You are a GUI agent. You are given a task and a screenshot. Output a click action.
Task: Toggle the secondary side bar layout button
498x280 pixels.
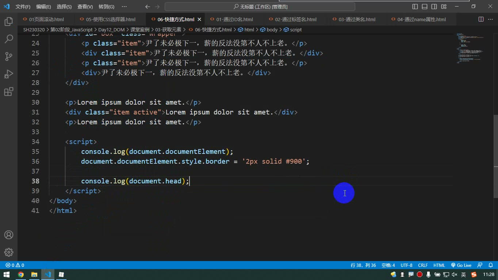click(434, 7)
